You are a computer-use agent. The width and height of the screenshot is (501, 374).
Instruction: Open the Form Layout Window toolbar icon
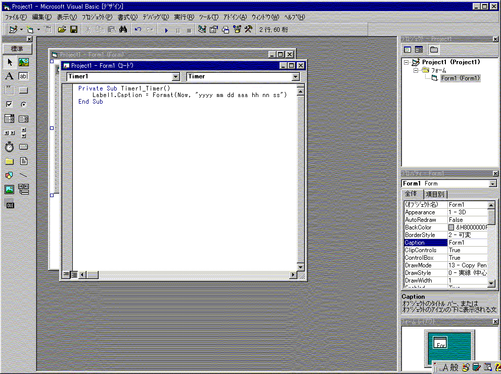pos(225,30)
